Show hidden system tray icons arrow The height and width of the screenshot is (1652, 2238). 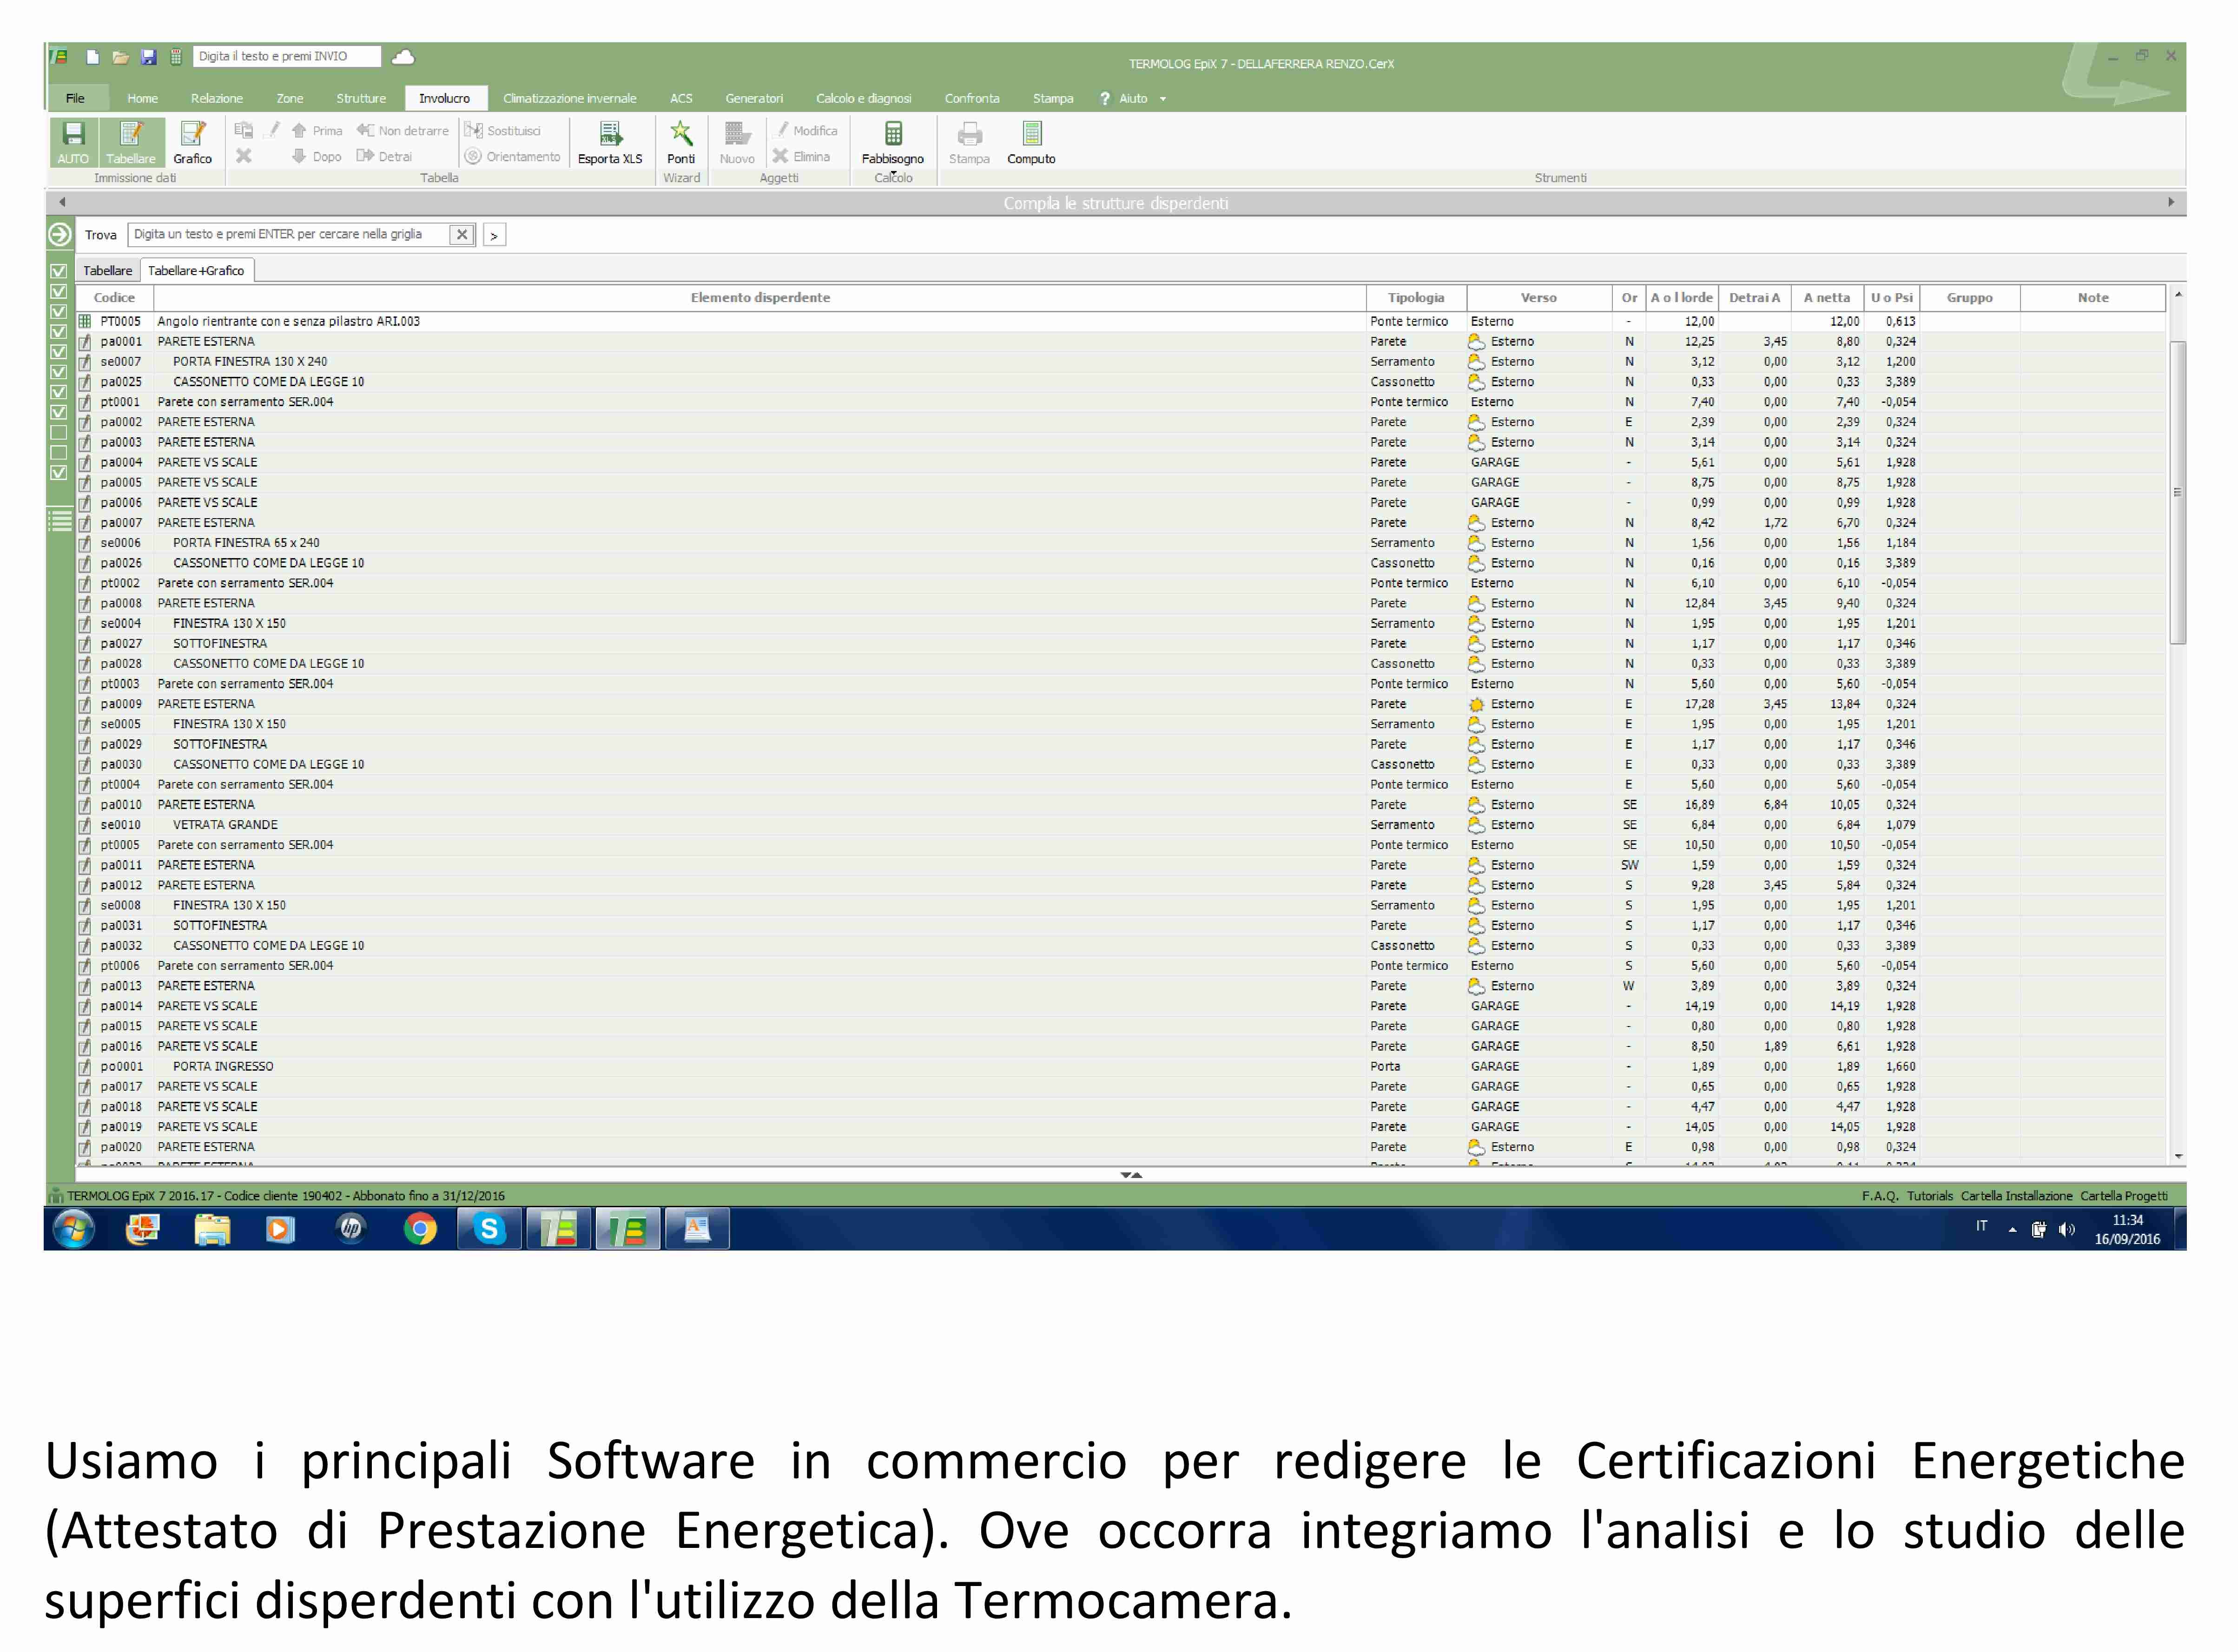click(x=2012, y=1230)
